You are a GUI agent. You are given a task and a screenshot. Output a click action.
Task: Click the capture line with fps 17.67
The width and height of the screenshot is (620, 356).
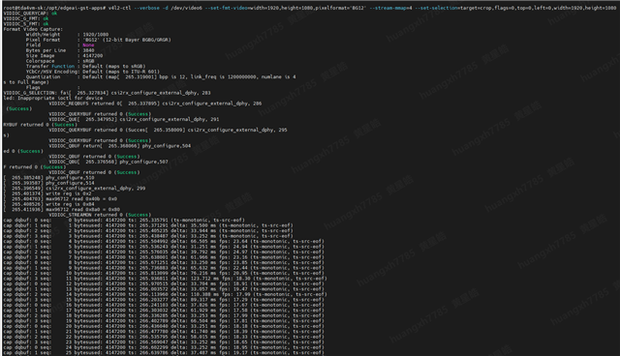(x=164, y=305)
